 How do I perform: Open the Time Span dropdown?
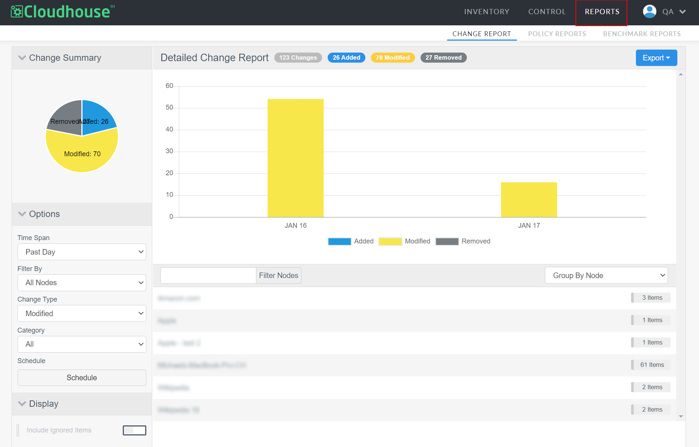click(x=82, y=252)
